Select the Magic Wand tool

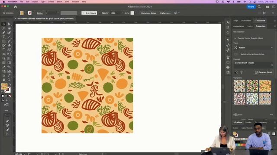click(4, 28)
